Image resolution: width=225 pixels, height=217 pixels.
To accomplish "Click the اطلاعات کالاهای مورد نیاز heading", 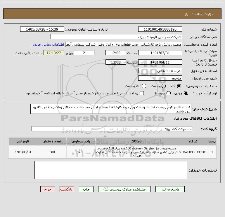I will click(195, 119).
